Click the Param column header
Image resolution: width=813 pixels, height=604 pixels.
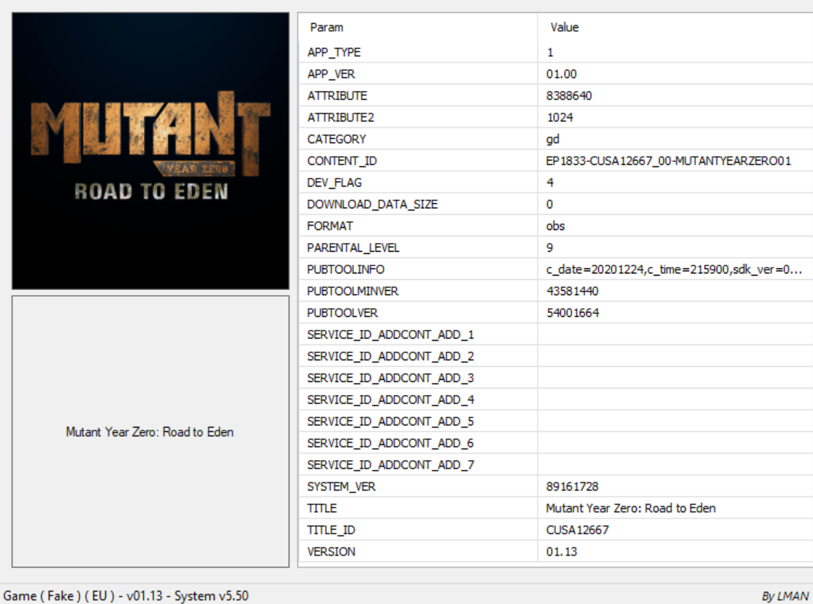click(418, 27)
